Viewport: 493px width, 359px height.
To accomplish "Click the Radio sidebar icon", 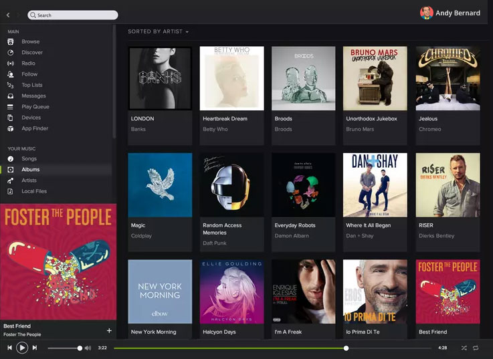I will [x=11, y=64].
